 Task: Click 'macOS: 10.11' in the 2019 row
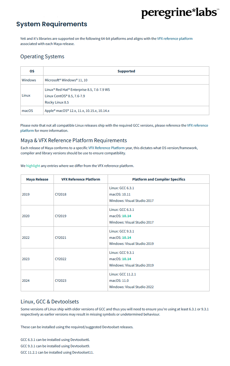tap(120, 194)
